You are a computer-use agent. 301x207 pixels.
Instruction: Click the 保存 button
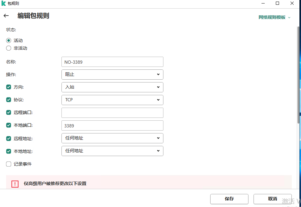tap(229, 199)
